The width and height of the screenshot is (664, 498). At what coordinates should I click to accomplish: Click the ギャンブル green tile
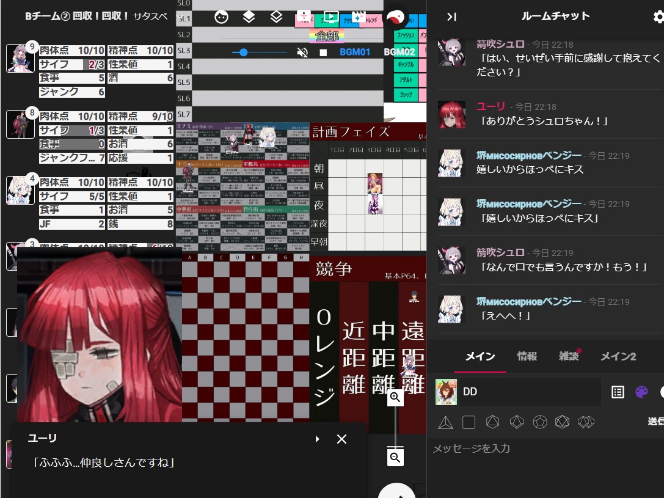[406, 64]
